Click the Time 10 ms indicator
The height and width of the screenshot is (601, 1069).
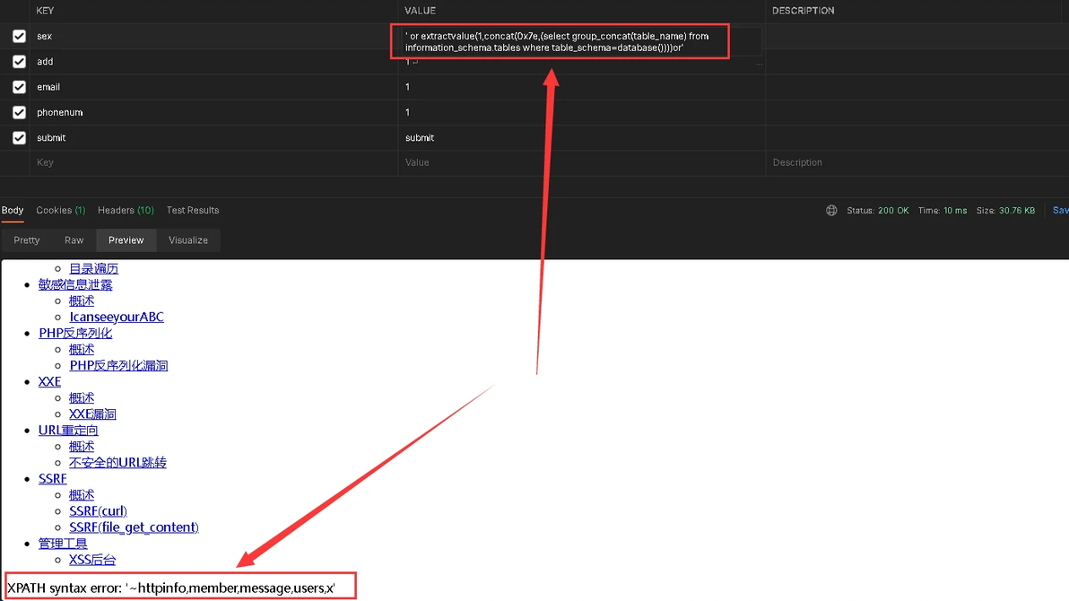tap(943, 210)
